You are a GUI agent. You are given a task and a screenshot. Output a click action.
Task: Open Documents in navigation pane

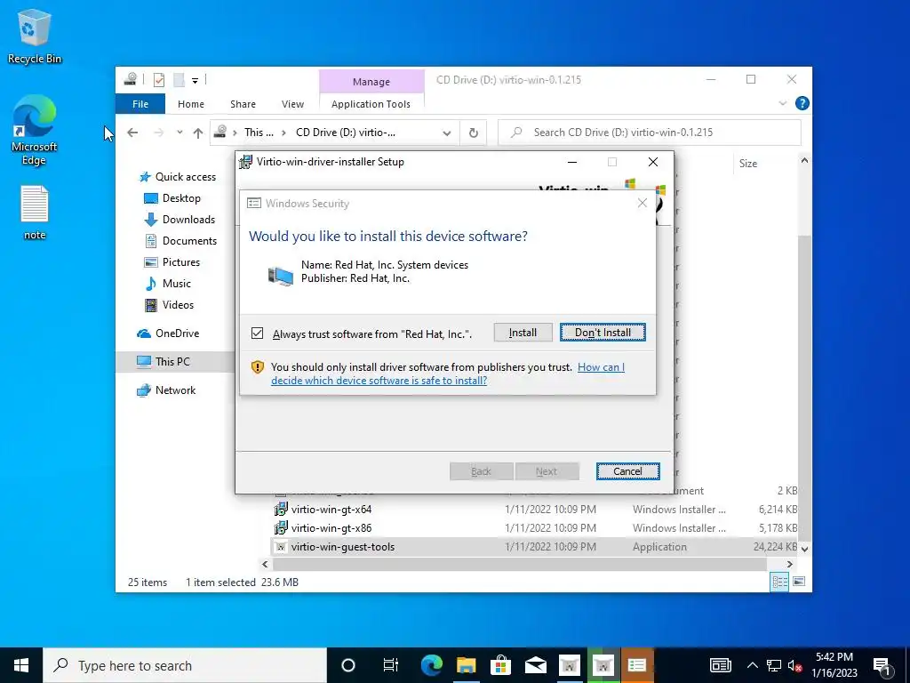[180, 240]
